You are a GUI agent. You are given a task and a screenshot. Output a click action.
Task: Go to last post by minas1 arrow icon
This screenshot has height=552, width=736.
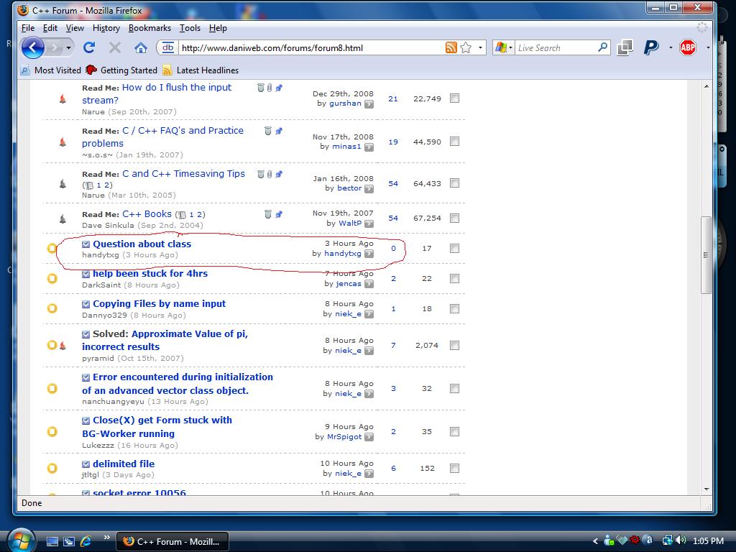(369, 147)
